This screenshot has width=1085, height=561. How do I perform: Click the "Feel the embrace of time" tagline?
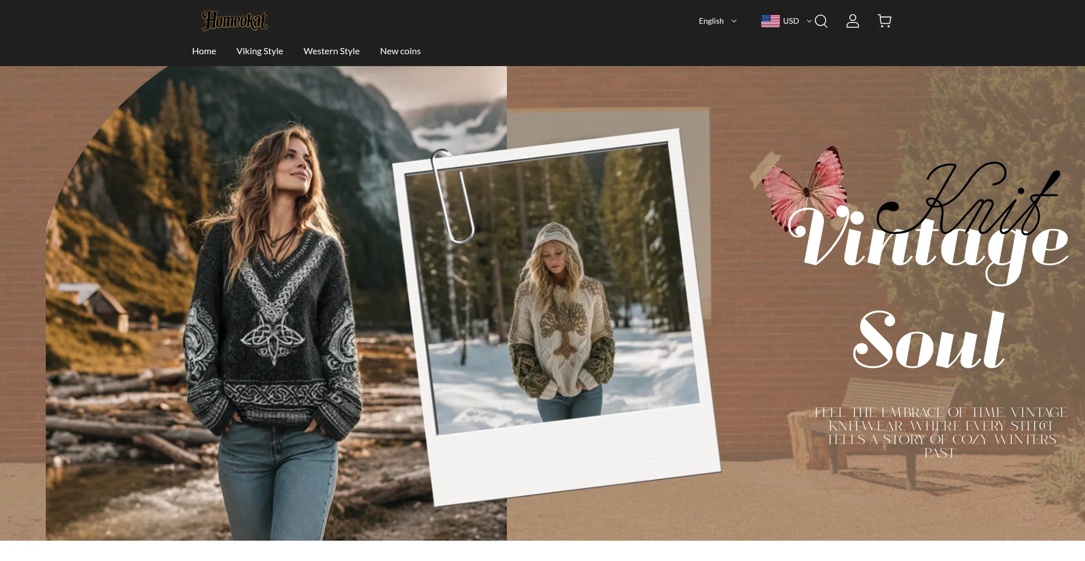[x=940, y=433]
